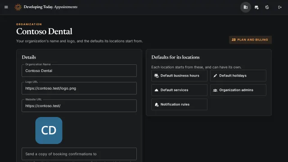
Task: Open the hamburger navigation menu
Action: (6, 7)
